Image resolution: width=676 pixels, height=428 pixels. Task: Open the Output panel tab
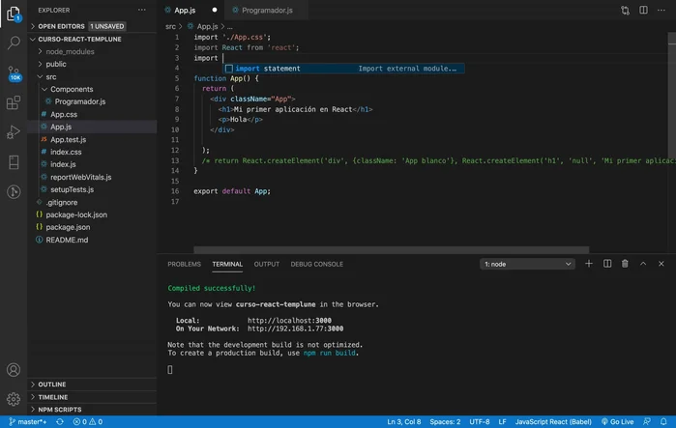[266, 264]
